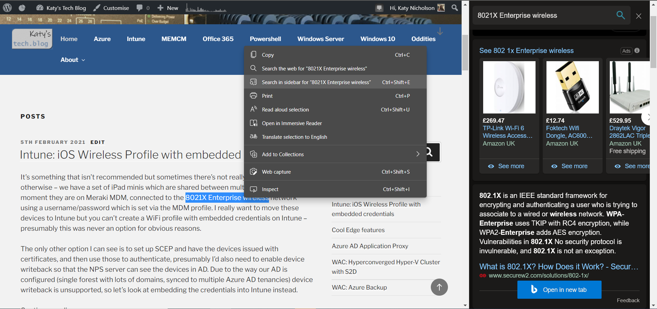Click the comments bubble icon in admin bar
Viewport: 657px width, 309px height.
point(140,8)
